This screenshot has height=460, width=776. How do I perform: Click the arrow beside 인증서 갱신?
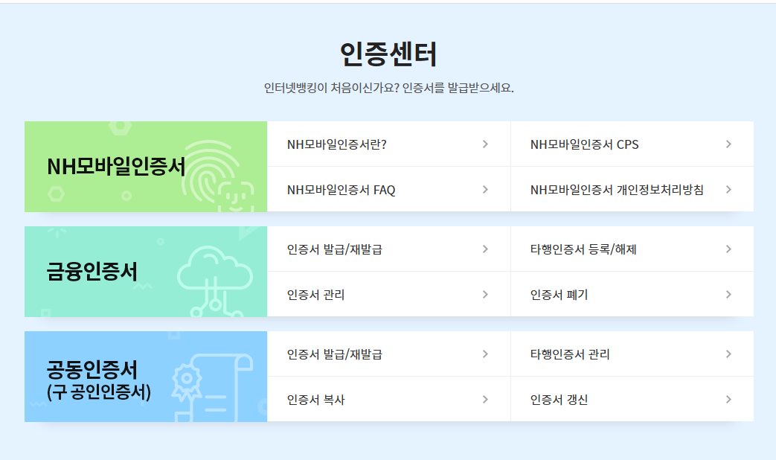tap(728, 400)
